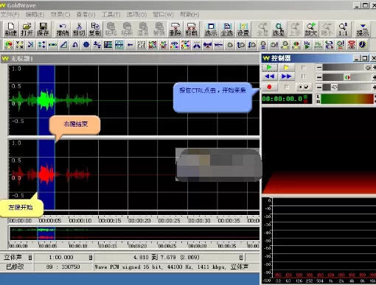
Task: Click the overview waveform strip selection
Action: 46,233
